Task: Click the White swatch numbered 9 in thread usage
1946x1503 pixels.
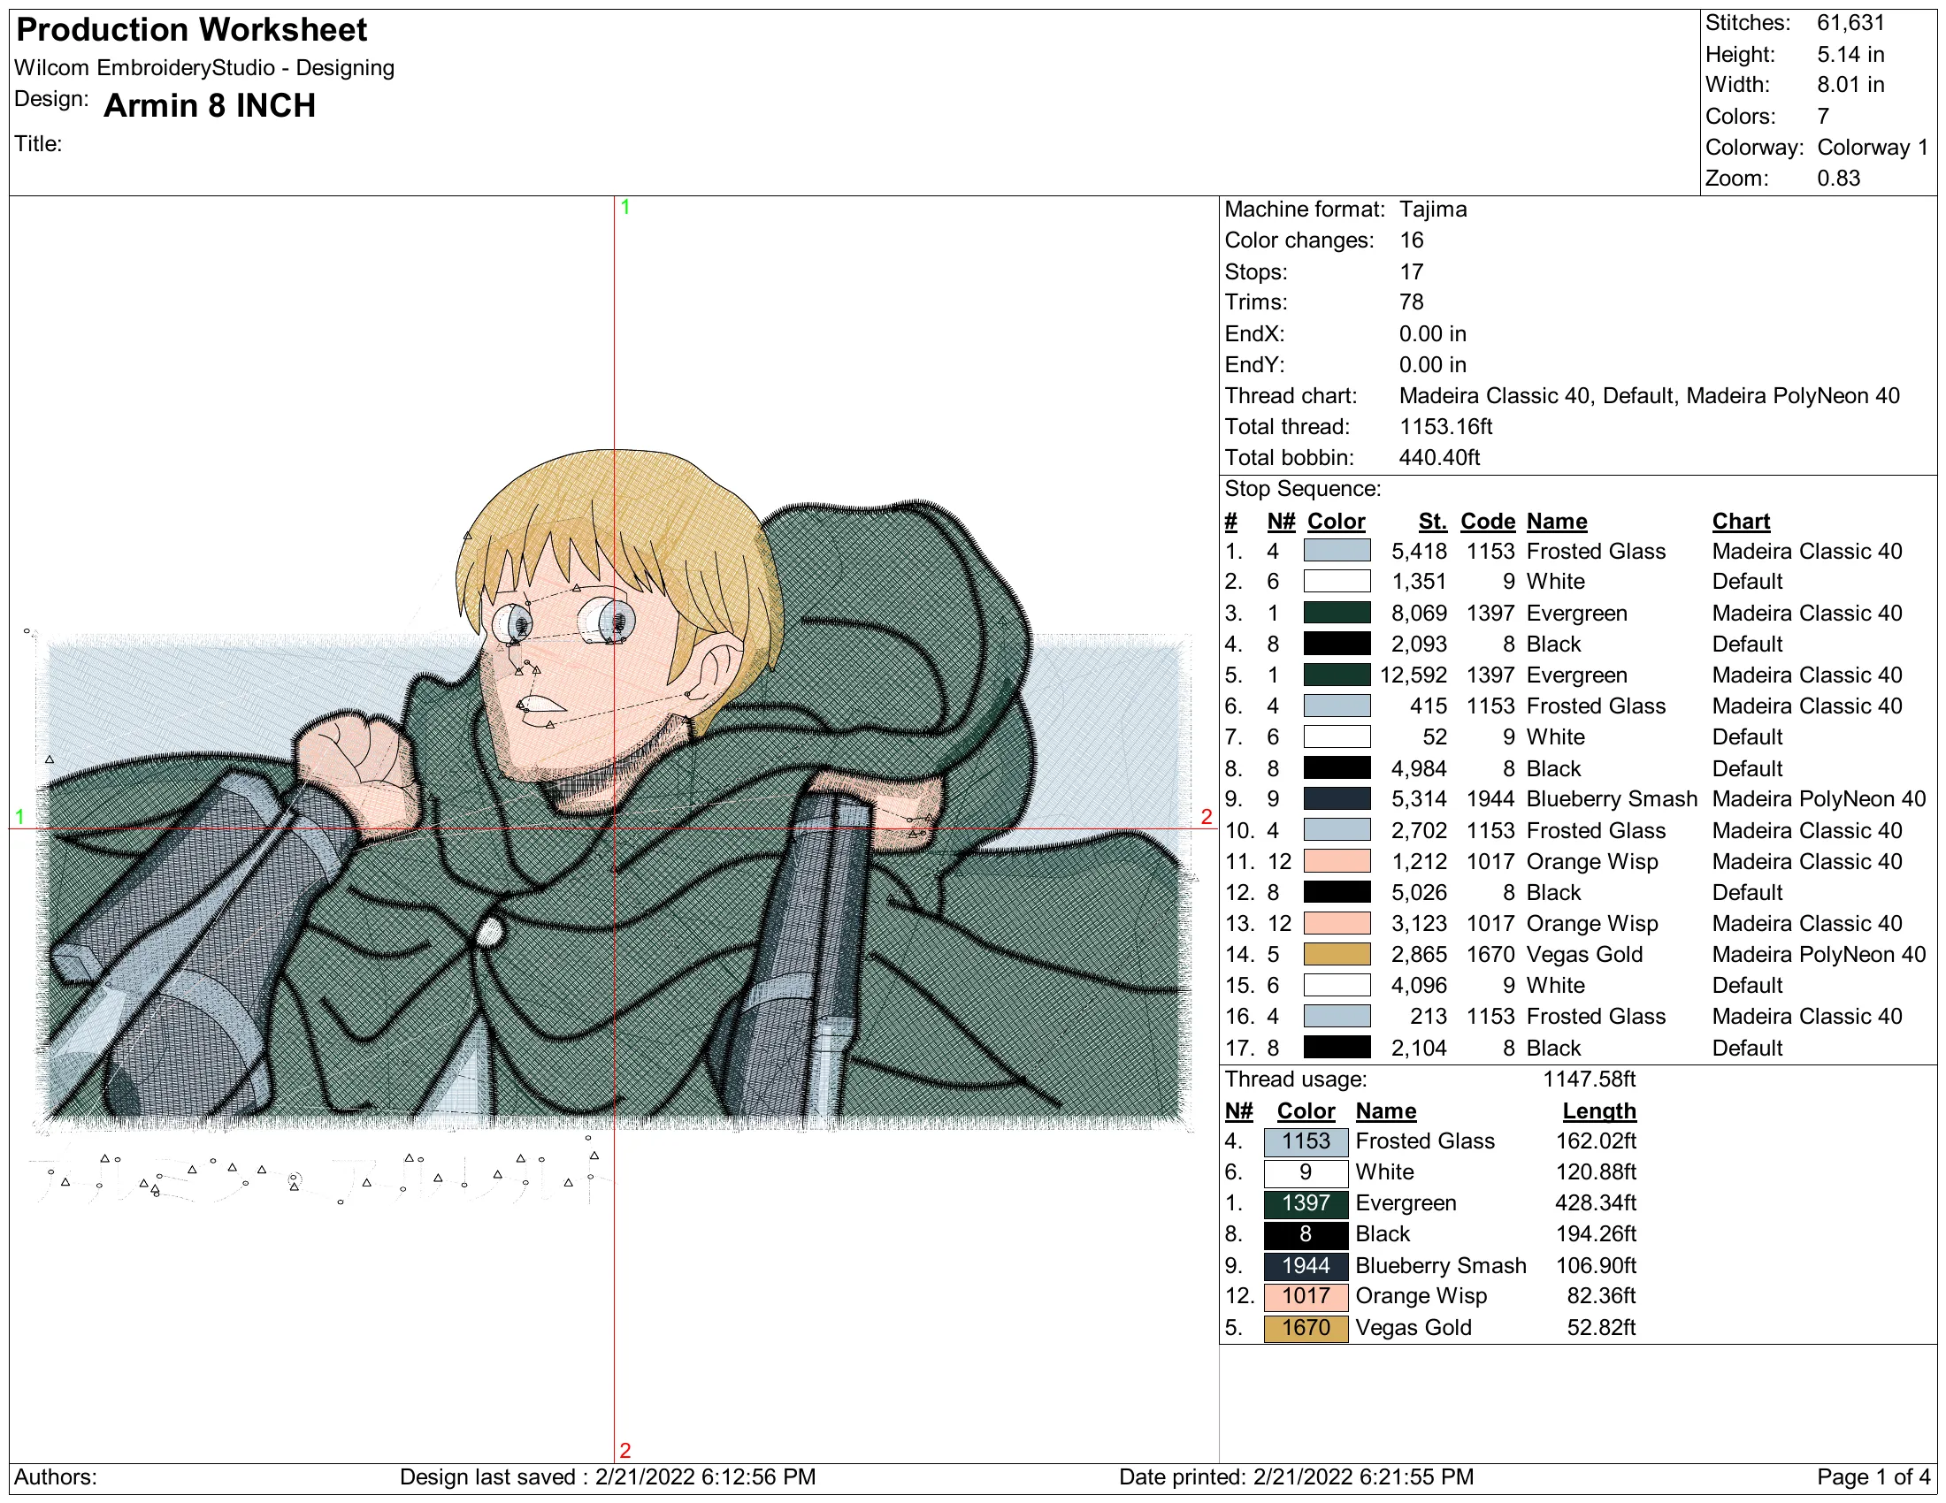Action: click(1306, 1172)
